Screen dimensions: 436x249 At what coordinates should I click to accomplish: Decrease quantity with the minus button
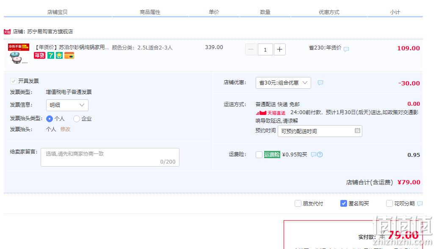pos(251,49)
